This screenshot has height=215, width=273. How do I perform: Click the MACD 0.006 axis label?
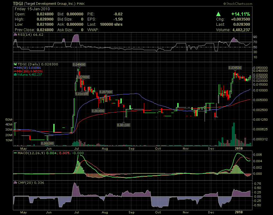click(x=258, y=154)
